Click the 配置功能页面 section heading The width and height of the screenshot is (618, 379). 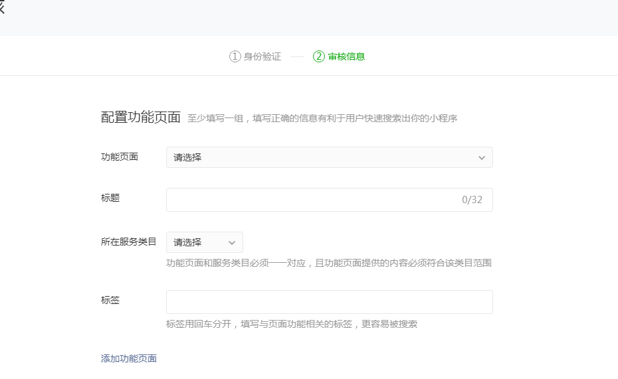[141, 117]
